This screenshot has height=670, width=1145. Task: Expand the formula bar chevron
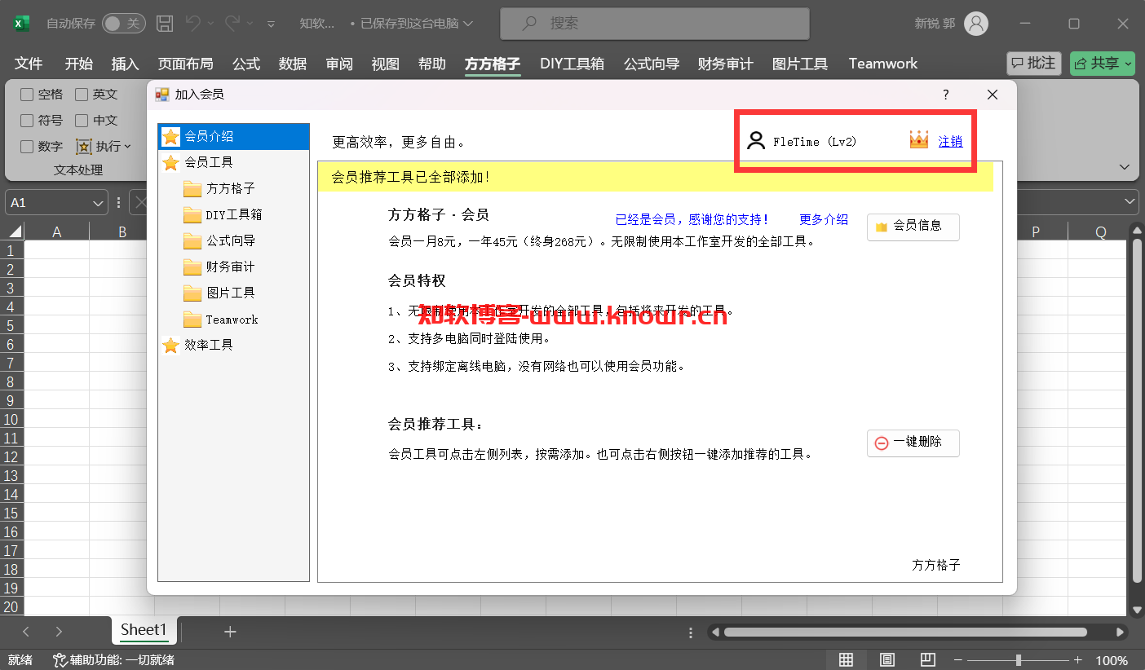click(1130, 202)
